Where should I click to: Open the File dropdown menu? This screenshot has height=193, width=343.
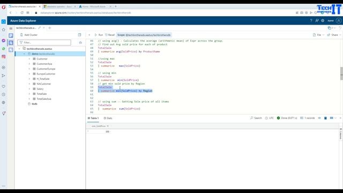[319, 35]
